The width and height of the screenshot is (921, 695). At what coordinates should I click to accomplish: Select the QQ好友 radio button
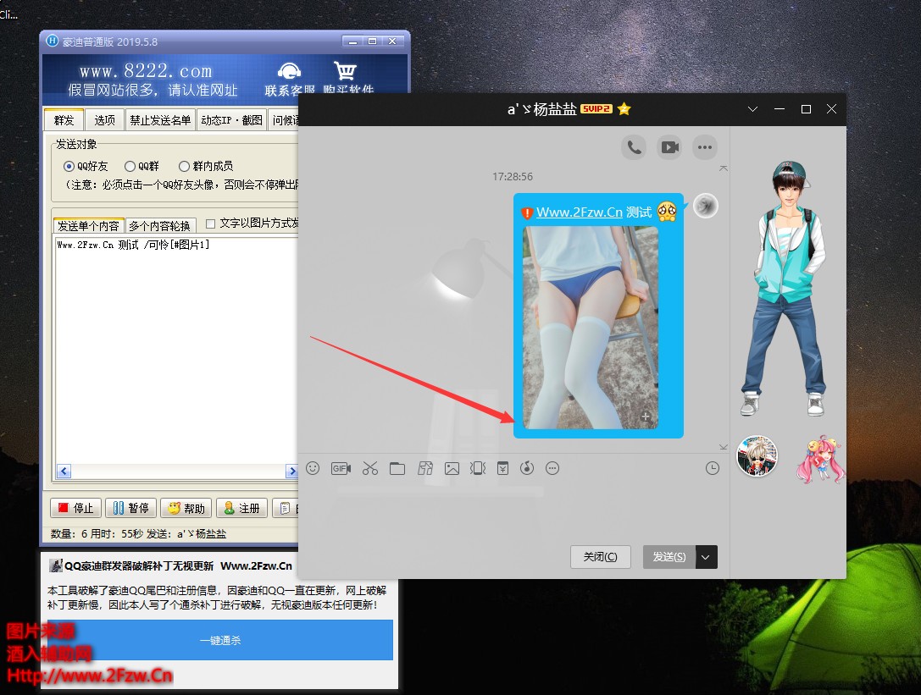point(69,166)
